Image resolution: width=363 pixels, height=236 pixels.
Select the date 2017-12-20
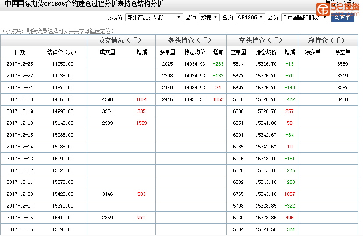pyautogui.click(x=20, y=99)
